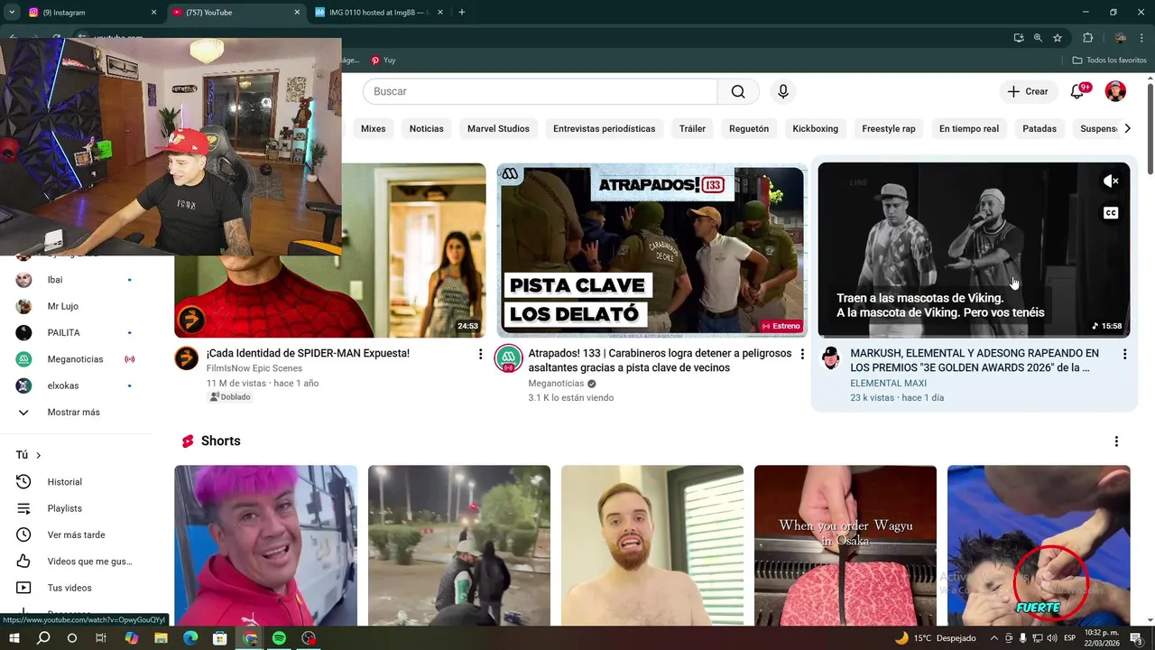The width and height of the screenshot is (1155, 650).
Task: Open Microsoft Edge from the taskbar
Action: pyautogui.click(x=190, y=638)
